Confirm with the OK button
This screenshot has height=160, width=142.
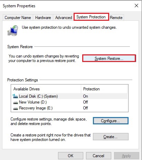70,156
